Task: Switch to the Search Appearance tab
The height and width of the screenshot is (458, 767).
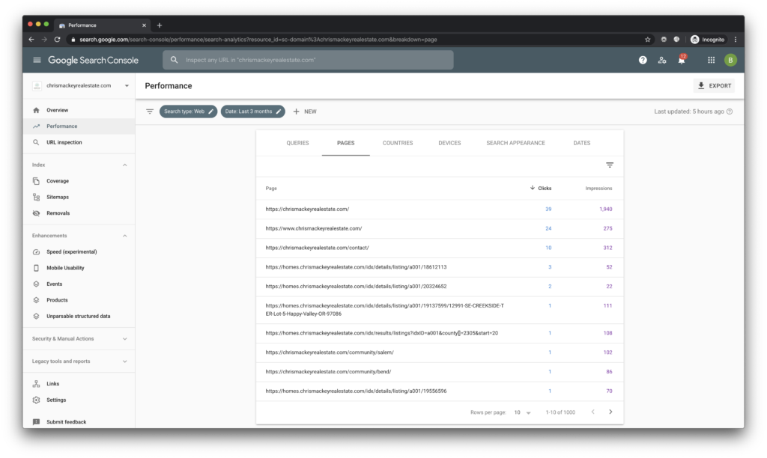Action: pos(515,143)
